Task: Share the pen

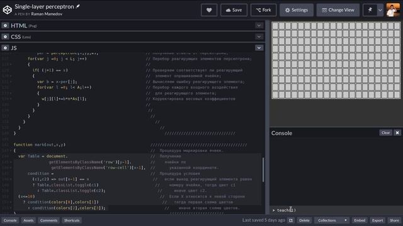Action: point(394,220)
